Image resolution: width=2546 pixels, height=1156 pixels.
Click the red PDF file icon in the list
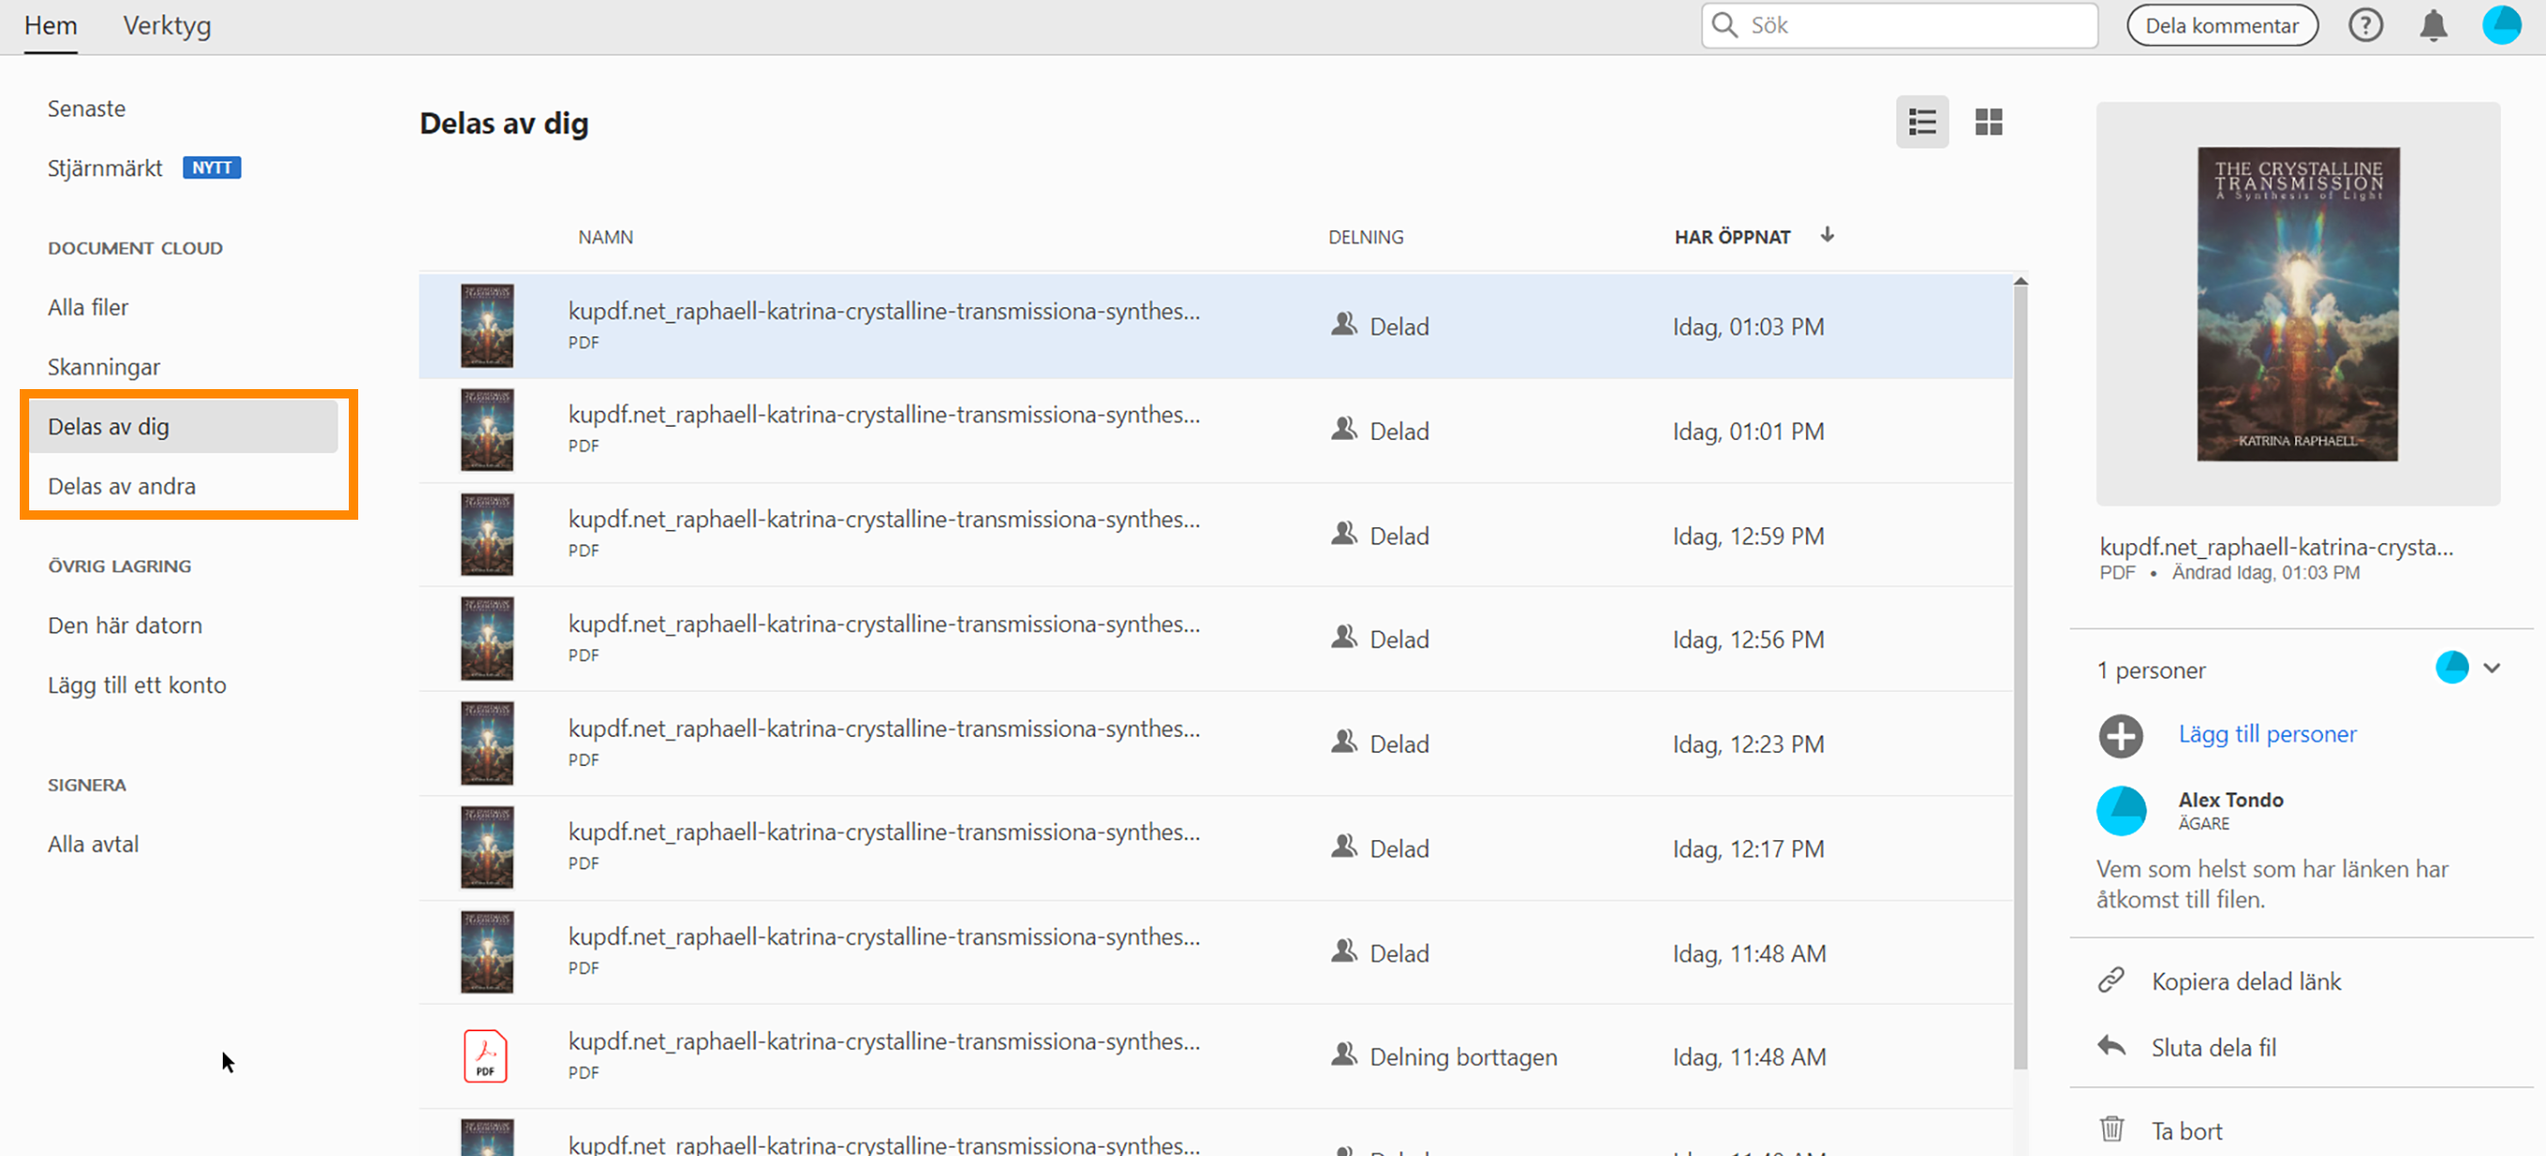[485, 1056]
